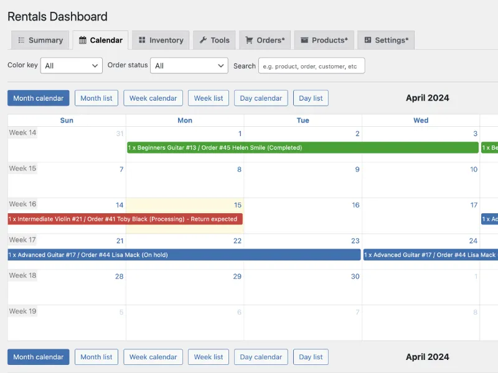This screenshot has width=498, height=373.
Task: Open the top Day list view
Action: pyautogui.click(x=311, y=98)
